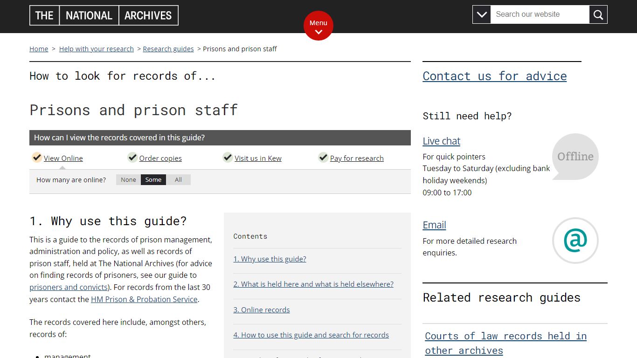This screenshot has height=358, width=637.
Task: Open Research guides breadcrumb link
Action: [x=168, y=49]
